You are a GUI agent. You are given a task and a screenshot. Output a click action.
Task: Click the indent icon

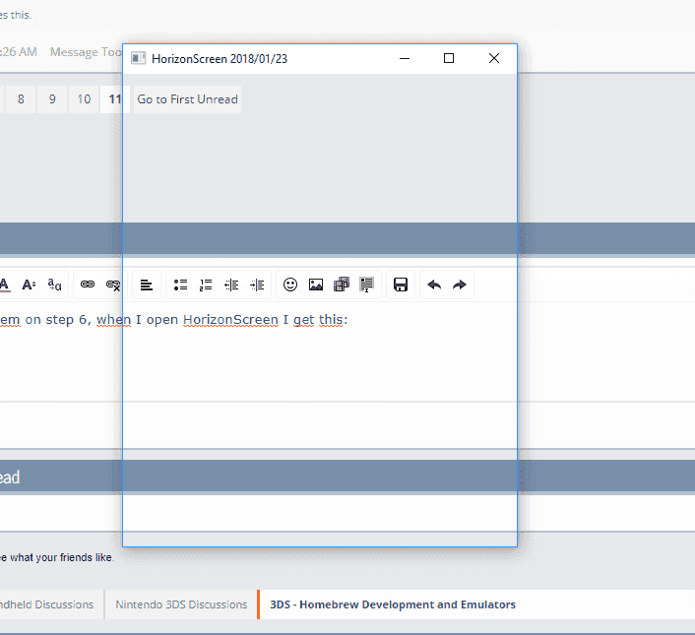pyautogui.click(x=257, y=285)
